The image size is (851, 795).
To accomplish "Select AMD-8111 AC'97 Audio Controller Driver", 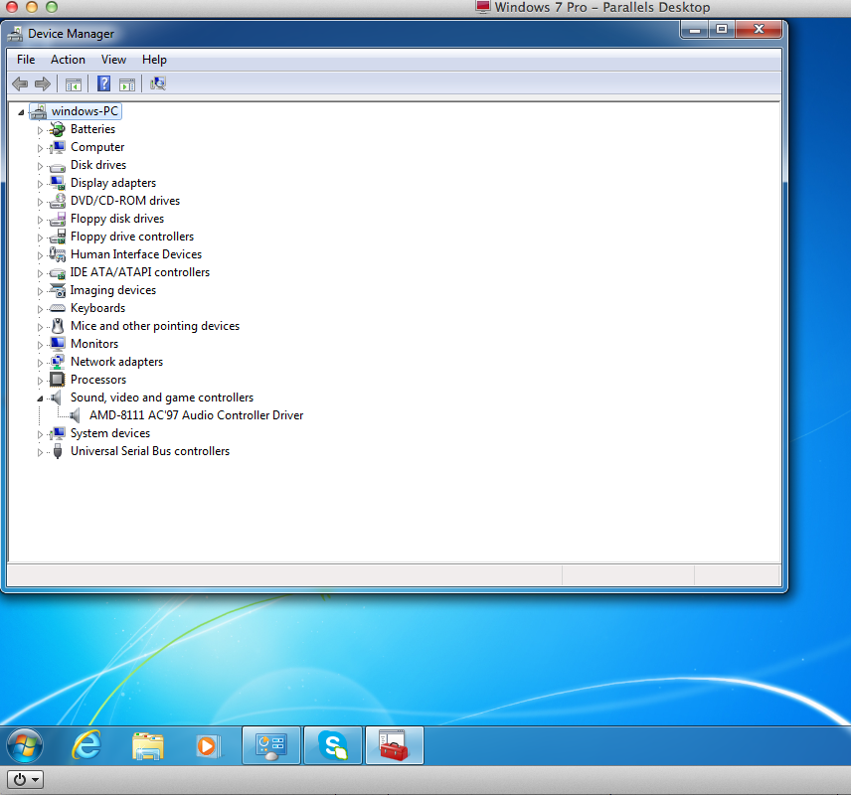I will [197, 415].
